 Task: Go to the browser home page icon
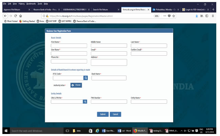coord(21,16)
